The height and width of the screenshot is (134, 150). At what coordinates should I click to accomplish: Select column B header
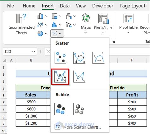31,60
